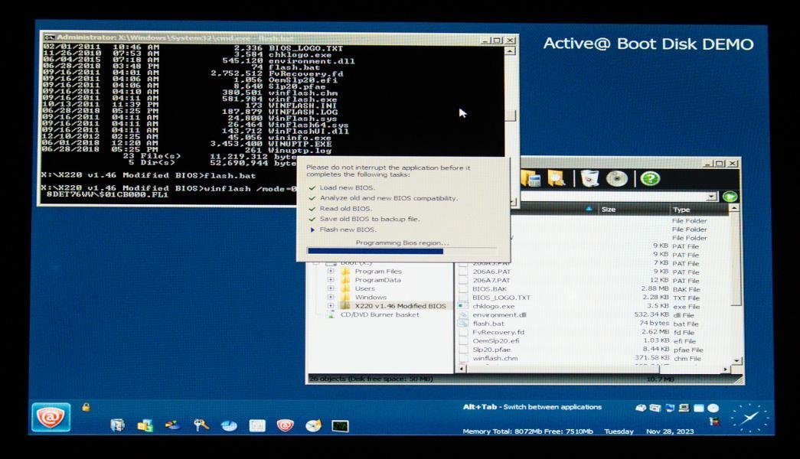Click the green Go arrow beside address bar
This screenshot has width=800, height=459.
coord(730,197)
